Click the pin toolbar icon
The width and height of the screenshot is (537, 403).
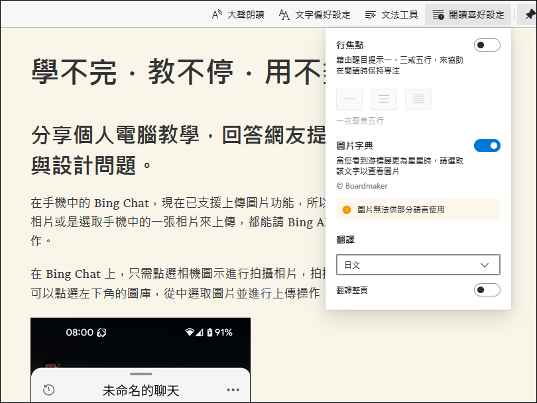click(x=530, y=15)
